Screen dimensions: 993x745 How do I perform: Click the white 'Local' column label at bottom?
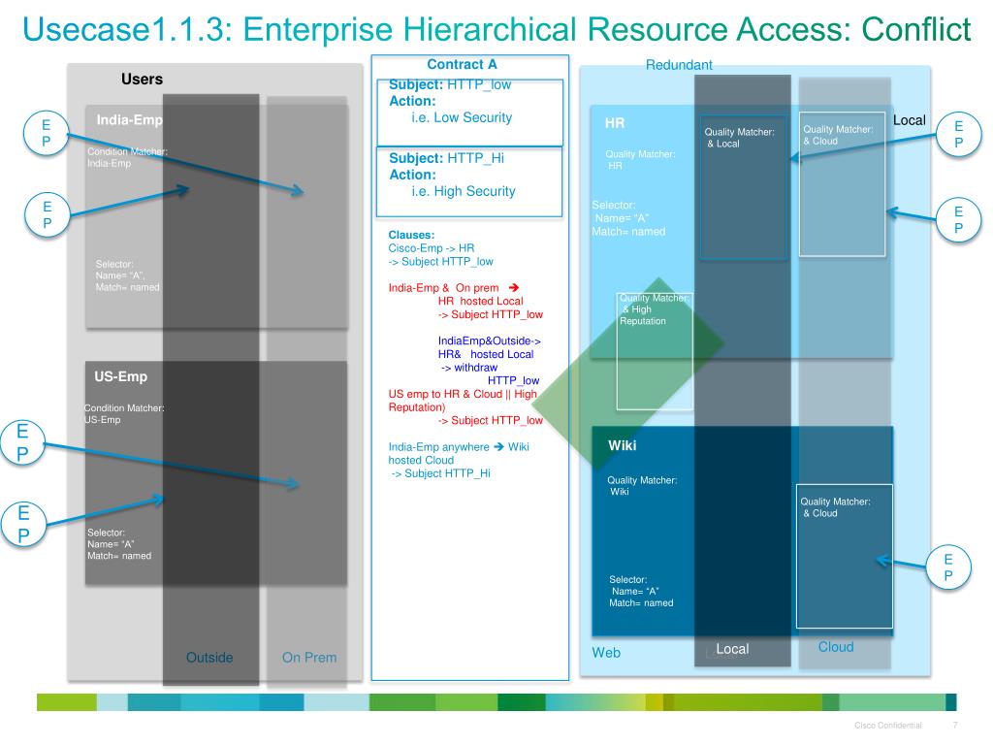(732, 649)
